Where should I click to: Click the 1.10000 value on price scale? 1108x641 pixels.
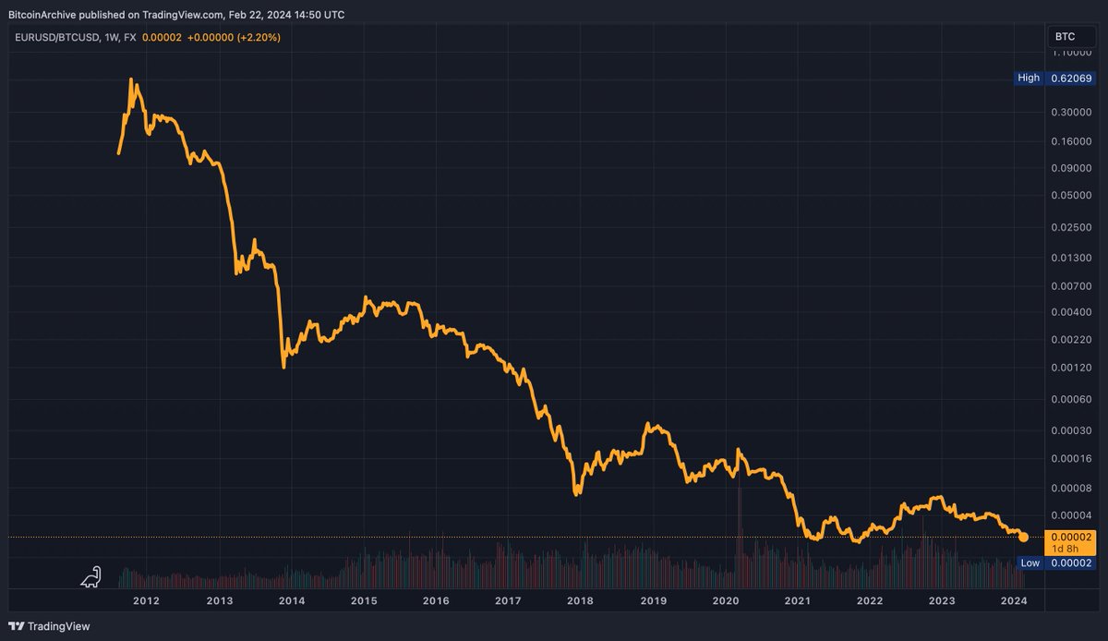(1071, 52)
